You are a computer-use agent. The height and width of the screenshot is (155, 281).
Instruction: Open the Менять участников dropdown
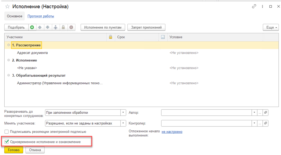123,123
